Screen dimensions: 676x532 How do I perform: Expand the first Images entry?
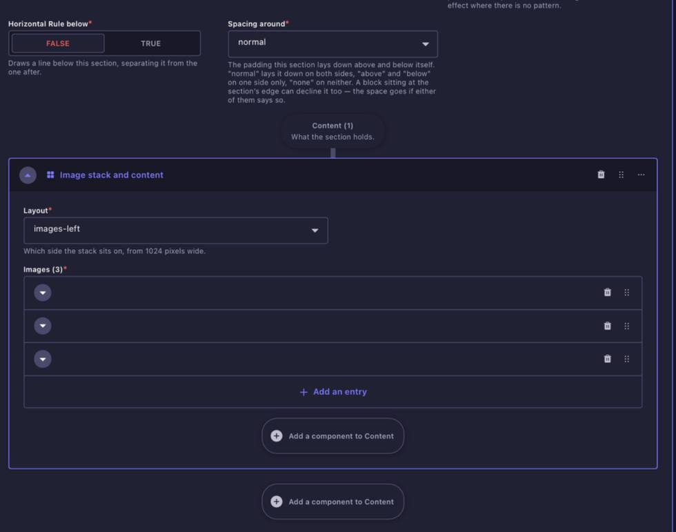(x=43, y=293)
